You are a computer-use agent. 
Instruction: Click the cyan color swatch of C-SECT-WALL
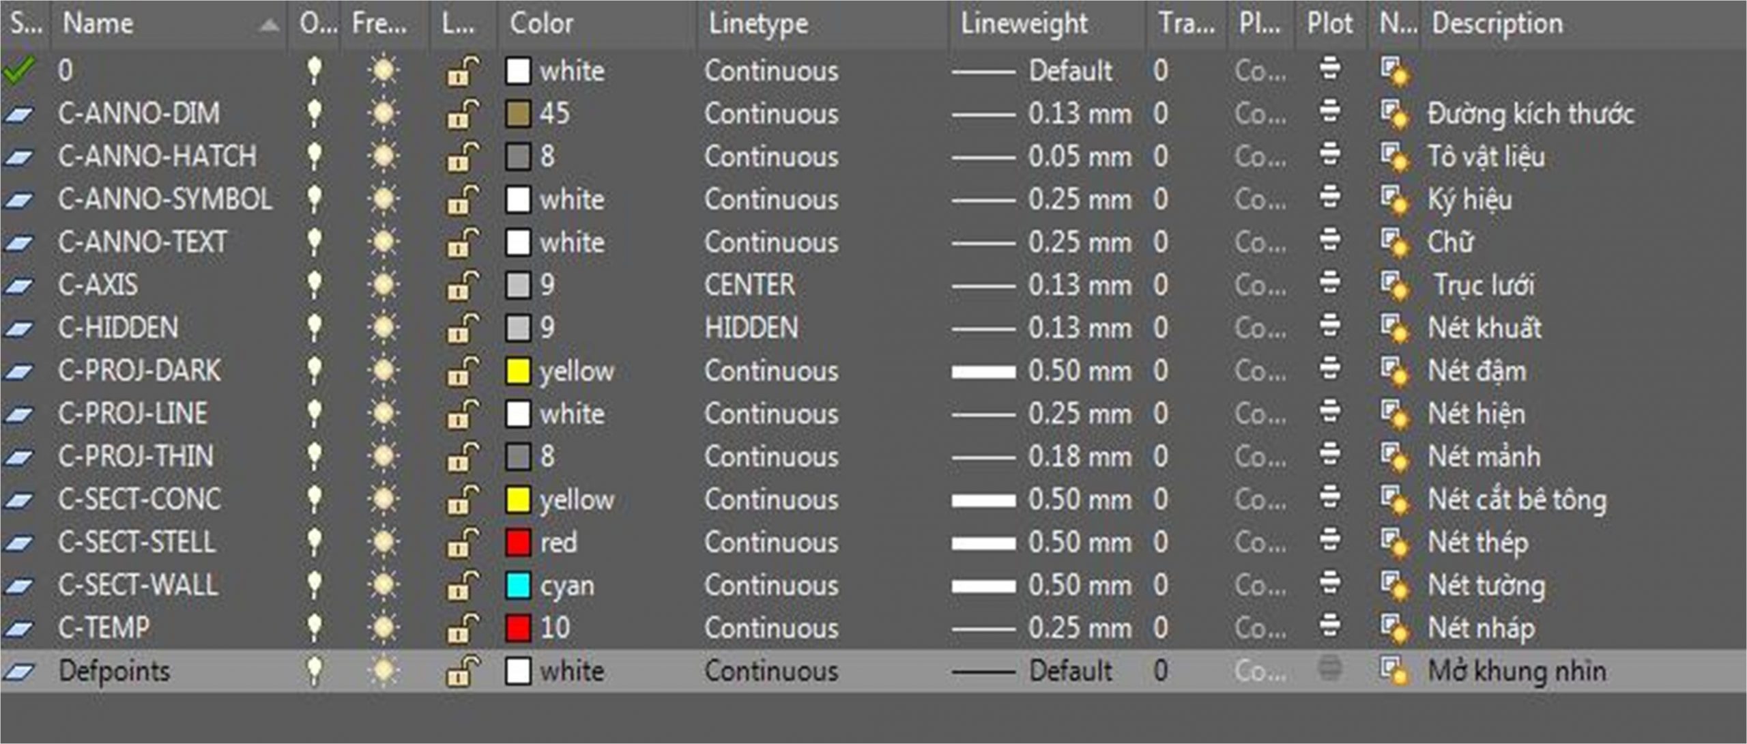pyautogui.click(x=518, y=586)
